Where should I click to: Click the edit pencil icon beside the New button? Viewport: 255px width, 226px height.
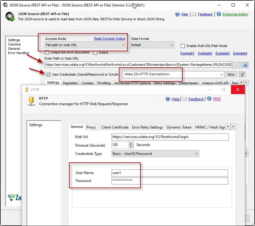pyautogui.click(x=242, y=74)
